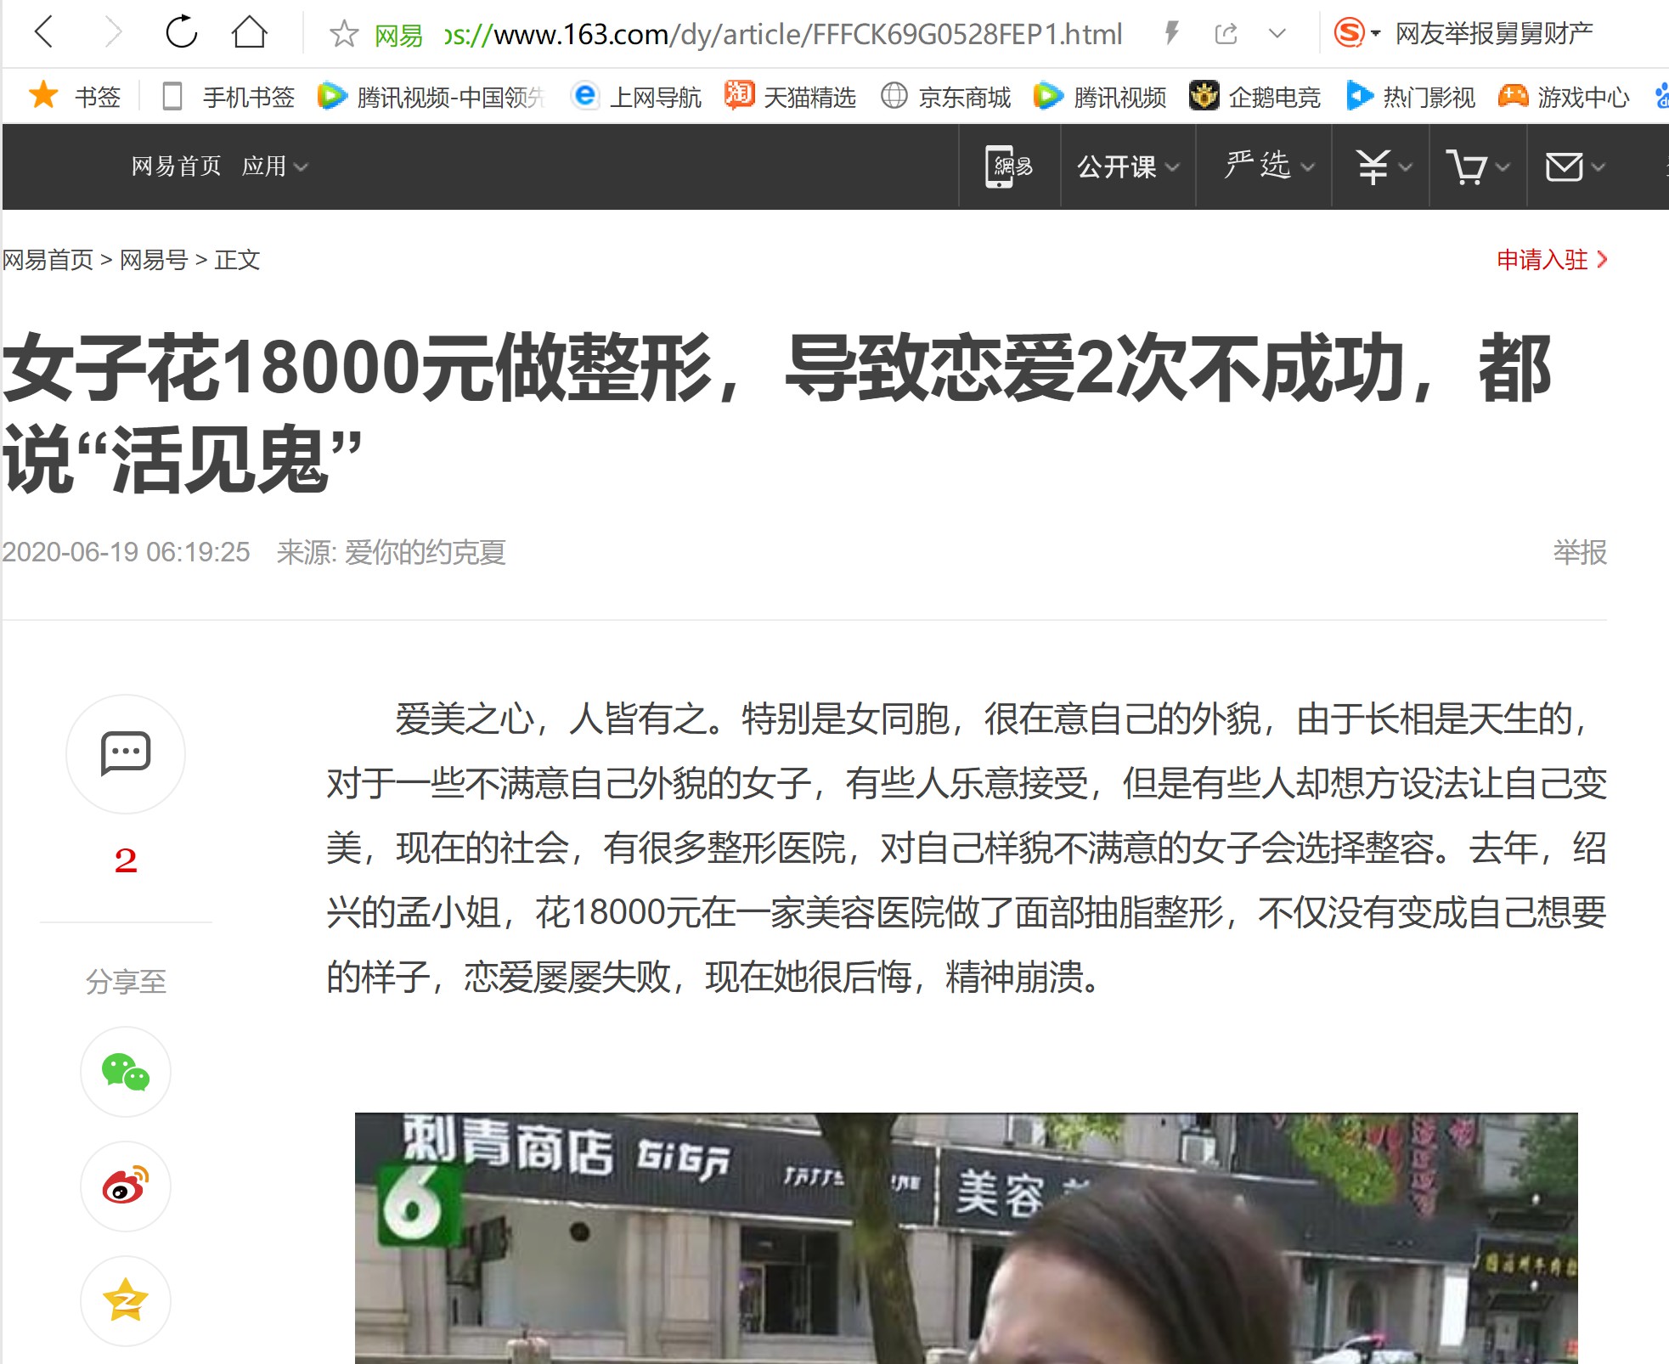Share to Weibo icon

point(126,1186)
